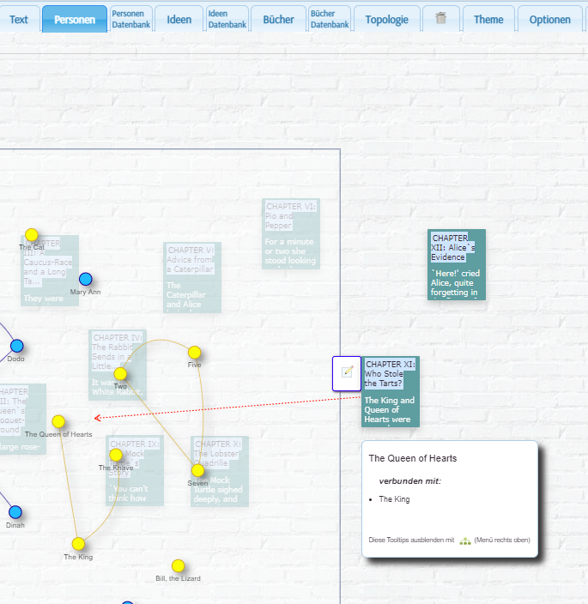This screenshot has width=588, height=604.
Task: Click the Chapter XI Who Stole the Tarts card
Action: [390, 392]
